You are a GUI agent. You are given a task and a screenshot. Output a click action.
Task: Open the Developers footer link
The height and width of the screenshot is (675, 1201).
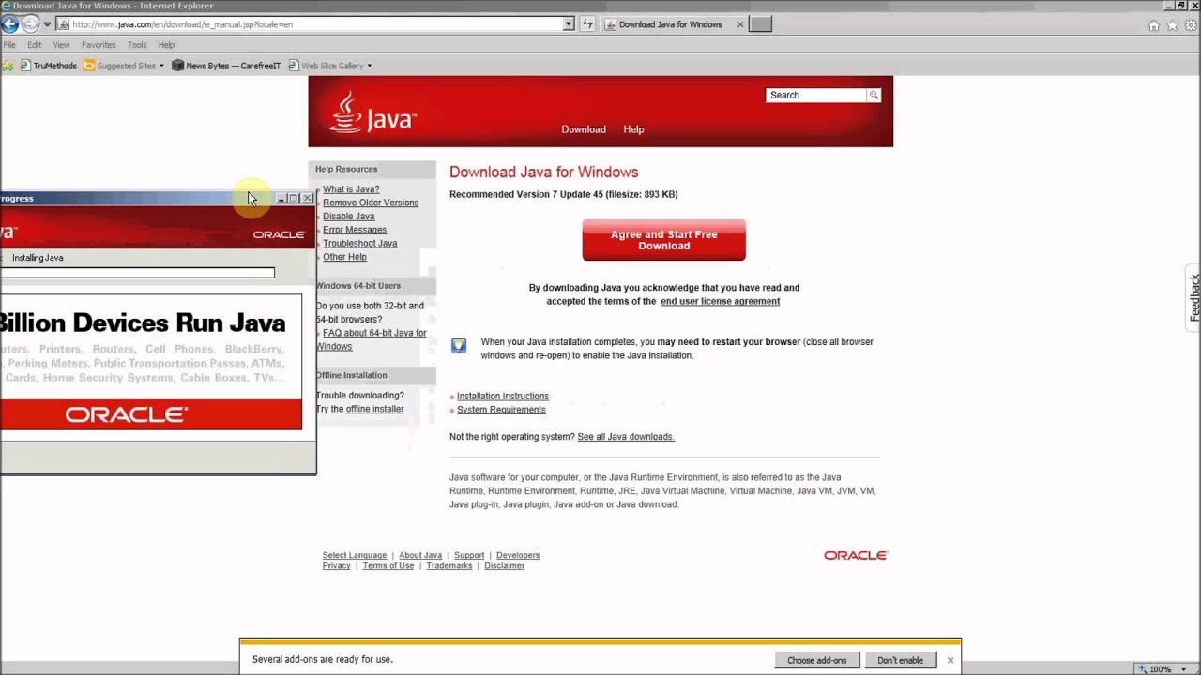pyautogui.click(x=518, y=555)
